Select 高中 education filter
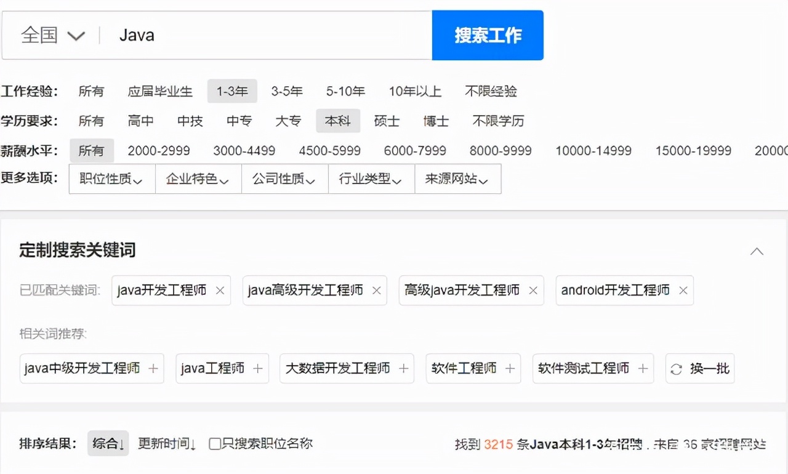Screen dimensions: 788x474 click(x=140, y=121)
